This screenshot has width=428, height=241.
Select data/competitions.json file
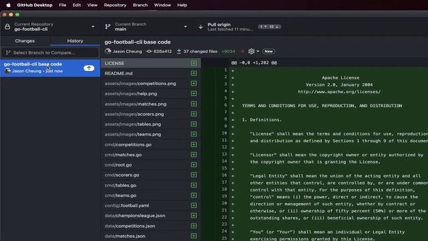point(151,226)
